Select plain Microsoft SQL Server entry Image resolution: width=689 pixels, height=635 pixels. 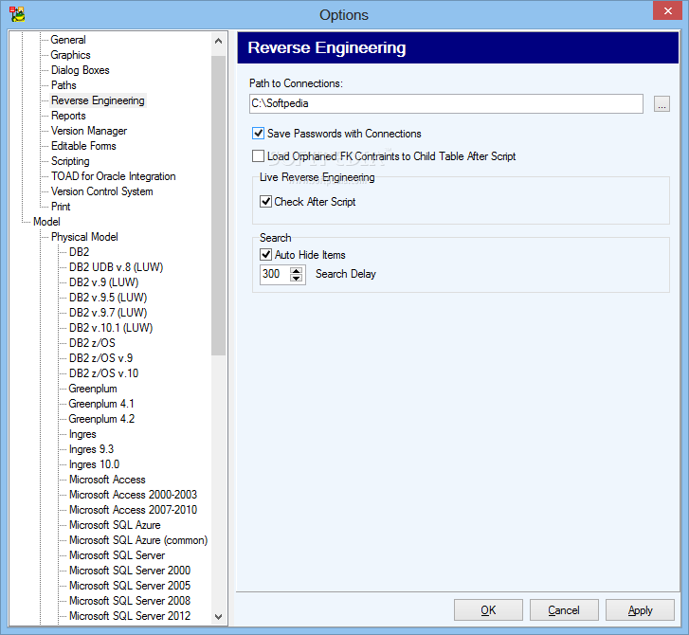117,555
